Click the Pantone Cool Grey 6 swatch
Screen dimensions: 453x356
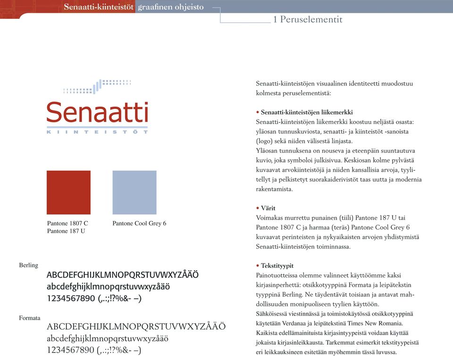134,192
